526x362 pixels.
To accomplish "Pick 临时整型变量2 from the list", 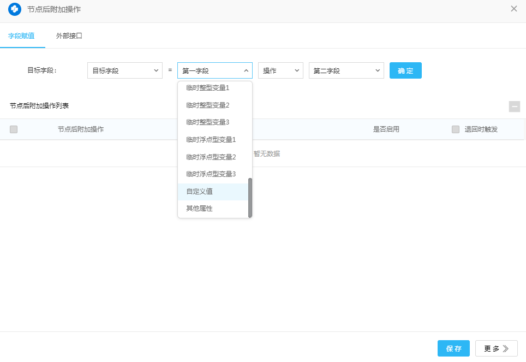I will pos(208,105).
